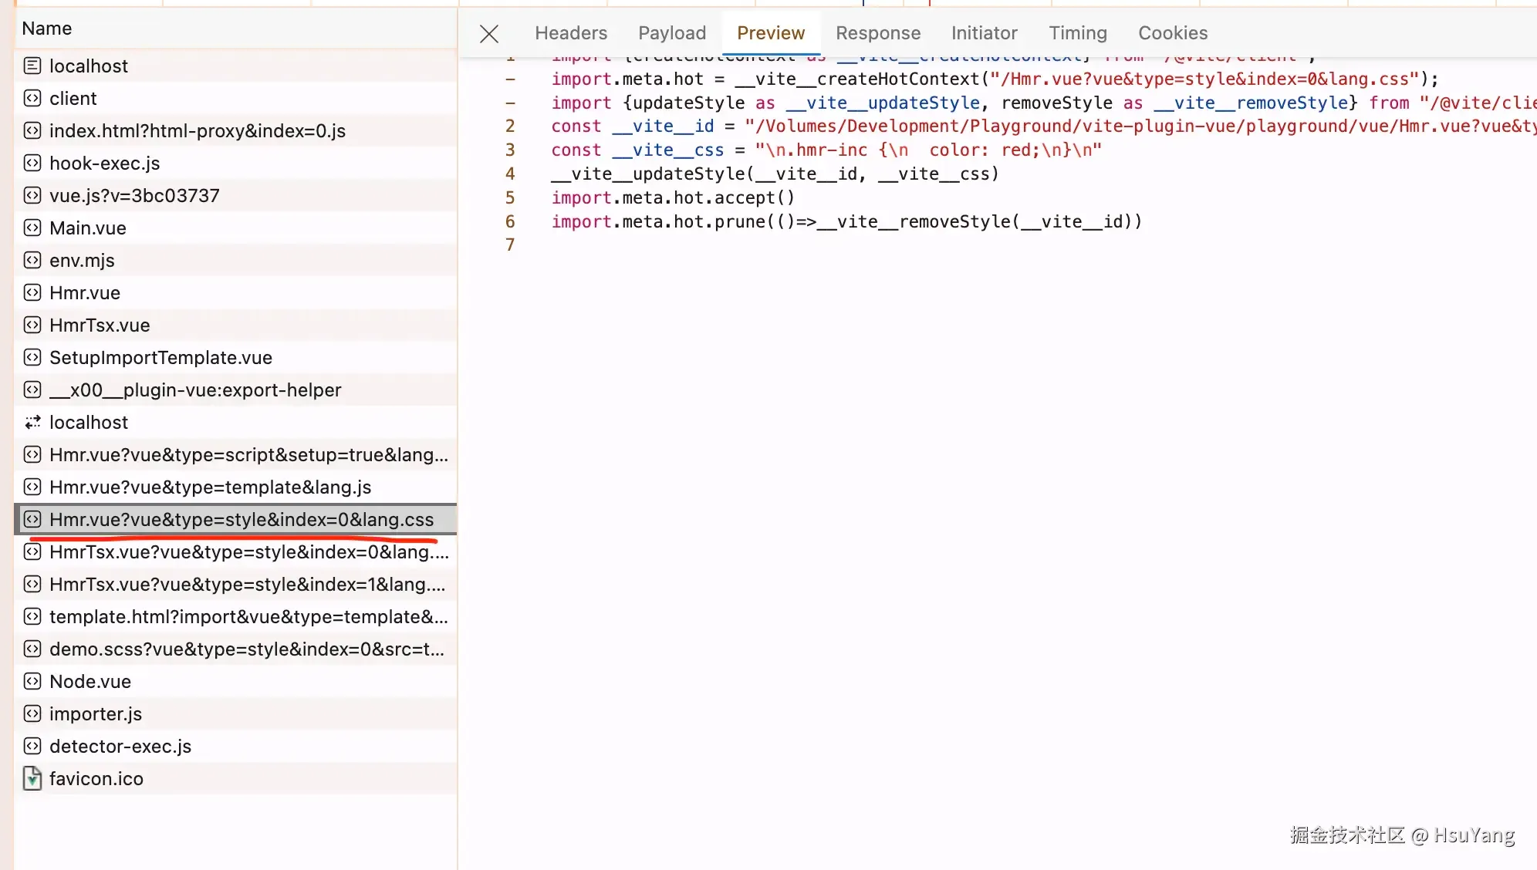Select the env.mjs request
The width and height of the screenshot is (1537, 870).
pos(235,260)
